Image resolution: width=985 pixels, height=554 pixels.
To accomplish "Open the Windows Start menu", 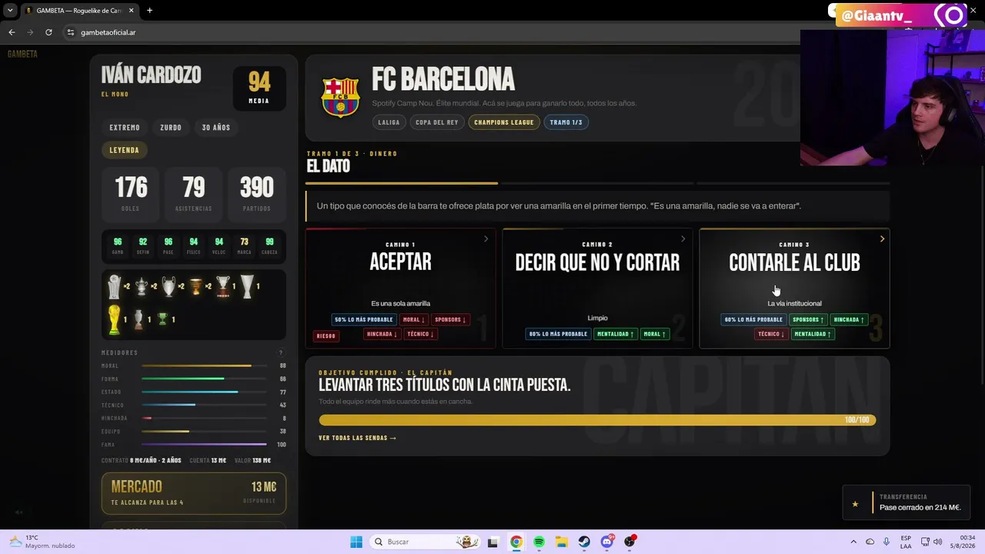I will coord(356,542).
